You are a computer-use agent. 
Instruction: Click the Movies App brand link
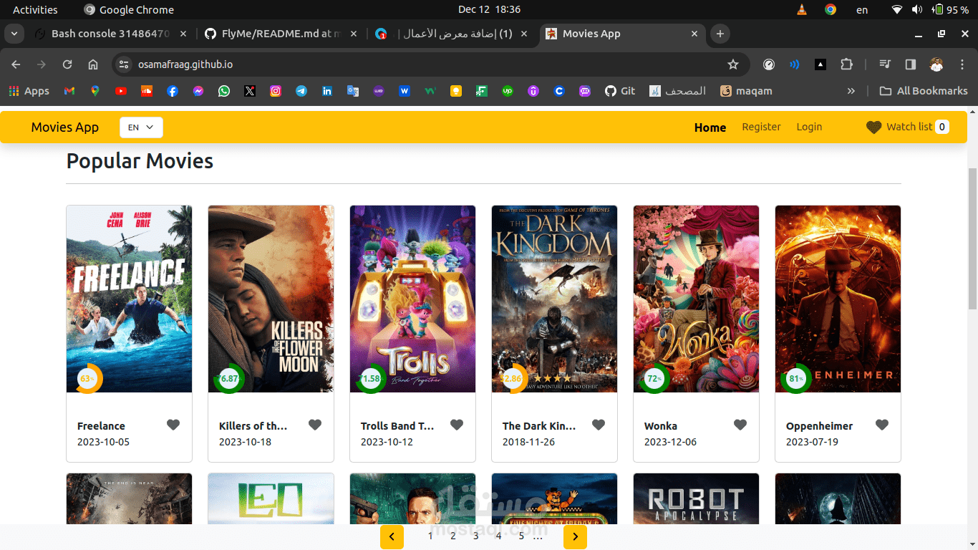pos(65,127)
